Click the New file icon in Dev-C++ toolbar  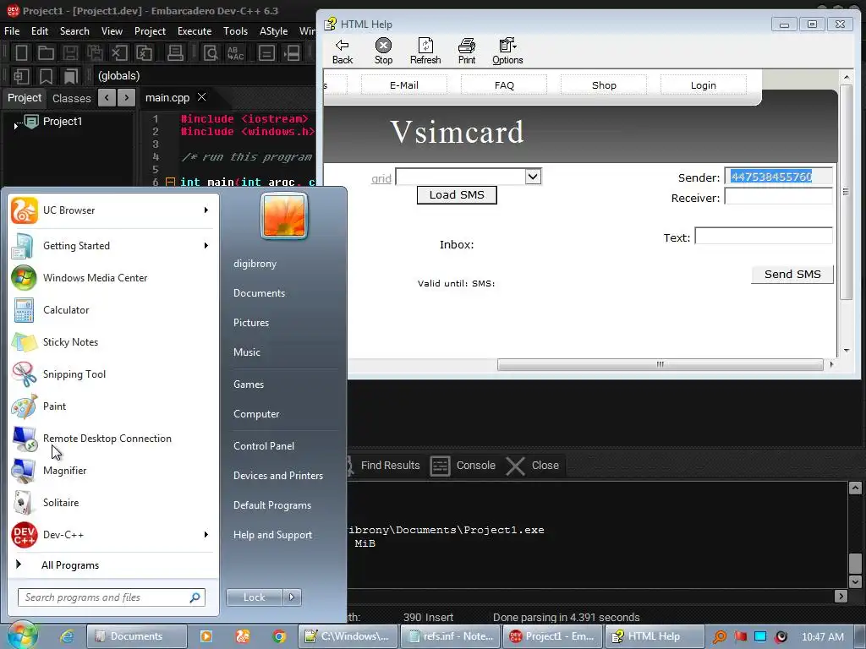click(x=21, y=53)
